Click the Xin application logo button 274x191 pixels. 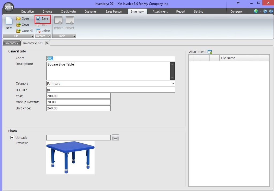[x=9, y=7]
